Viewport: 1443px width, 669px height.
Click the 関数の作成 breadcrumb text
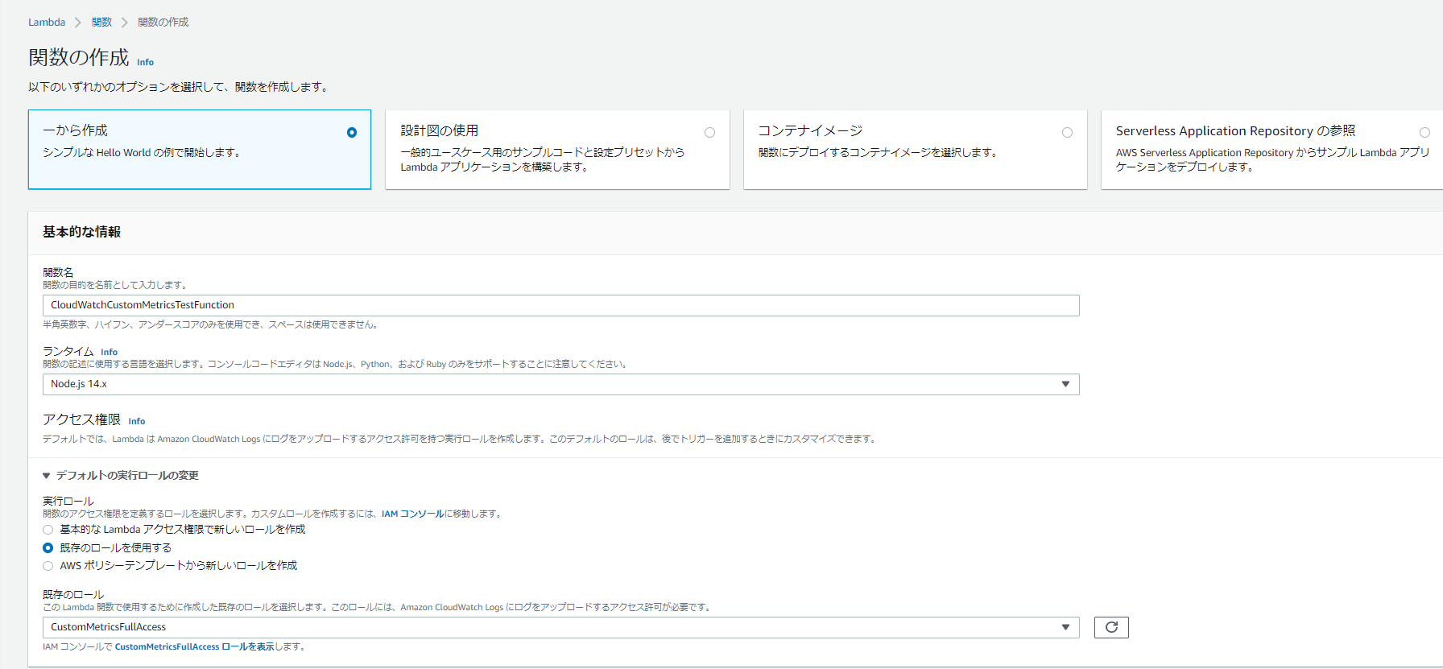coord(163,23)
